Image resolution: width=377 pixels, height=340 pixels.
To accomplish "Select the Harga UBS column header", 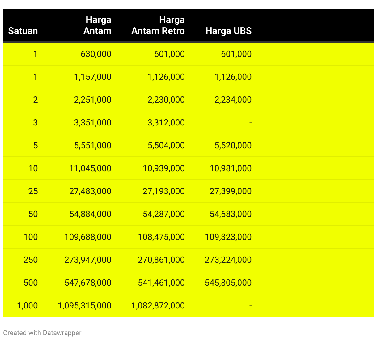I will coord(229,31).
